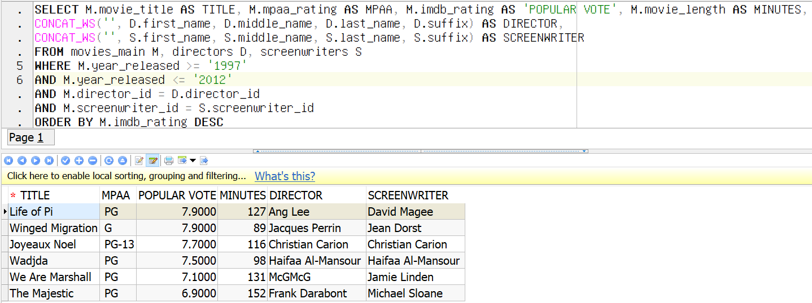Click the Ang Lee director cell
This screenshot has width=812, height=303.
point(316,212)
